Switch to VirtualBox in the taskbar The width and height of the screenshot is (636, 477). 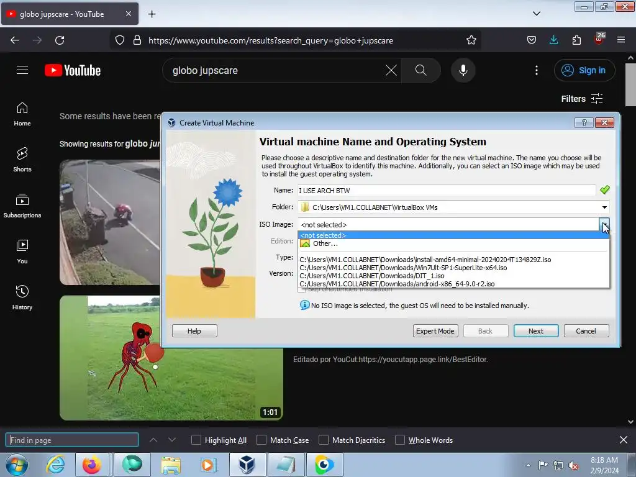tap(247, 465)
